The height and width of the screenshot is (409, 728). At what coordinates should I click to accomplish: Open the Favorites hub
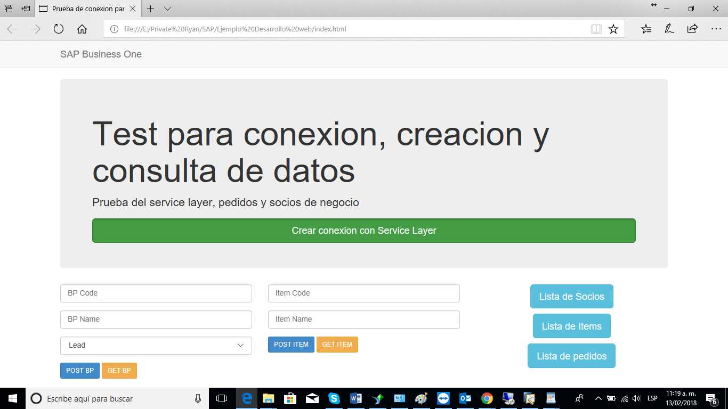pyautogui.click(x=646, y=29)
